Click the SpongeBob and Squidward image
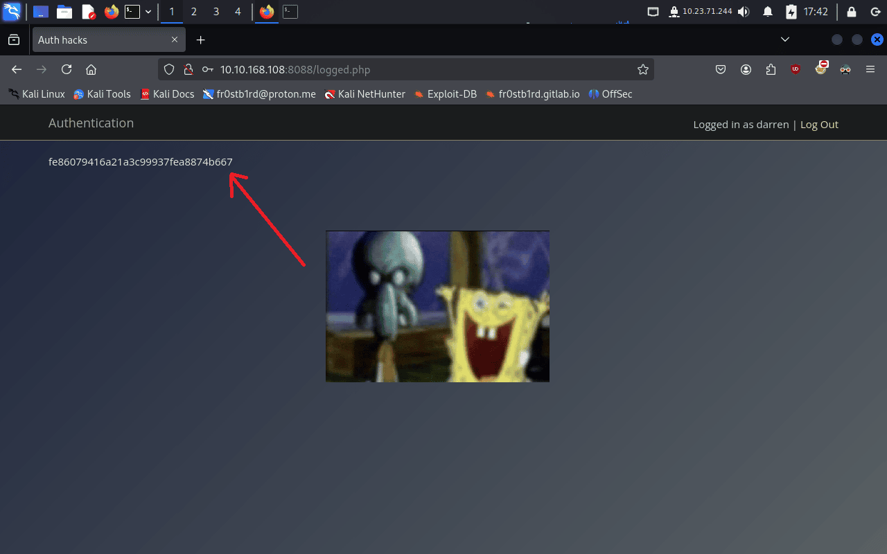The width and height of the screenshot is (887, 554). 437,306
